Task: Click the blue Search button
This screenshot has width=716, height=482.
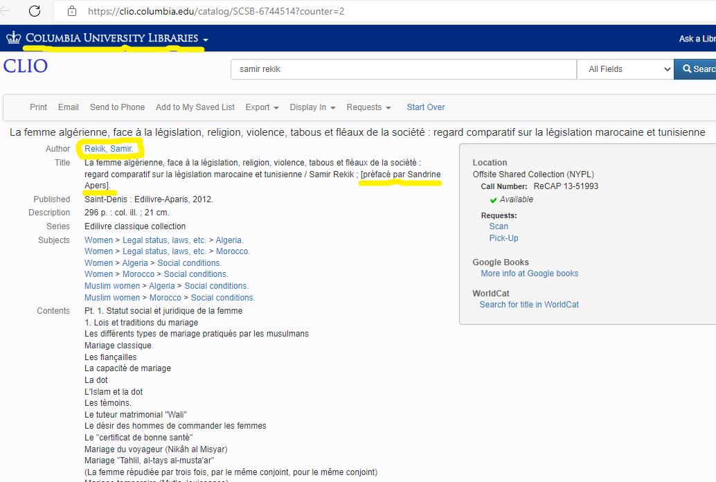Action: (x=695, y=69)
